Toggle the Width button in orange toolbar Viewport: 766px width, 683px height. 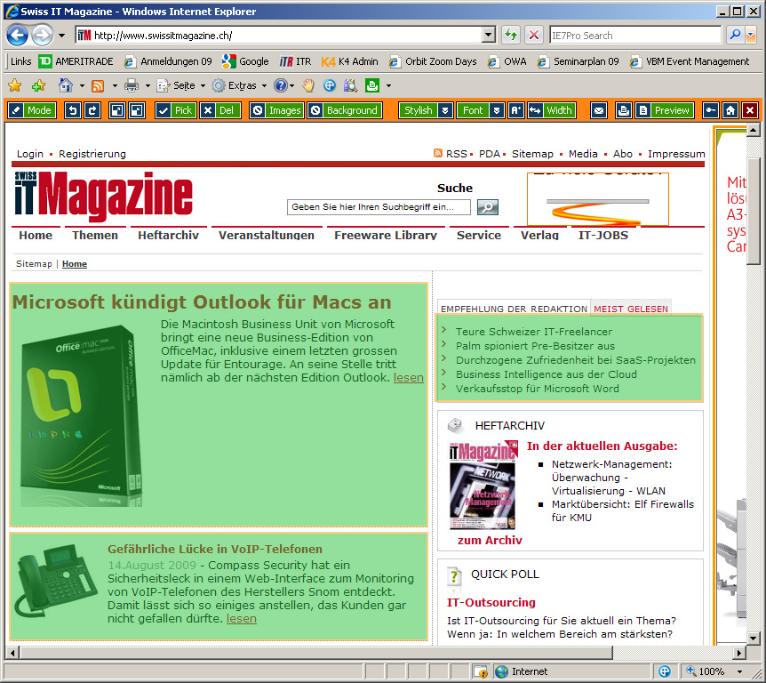coord(552,110)
